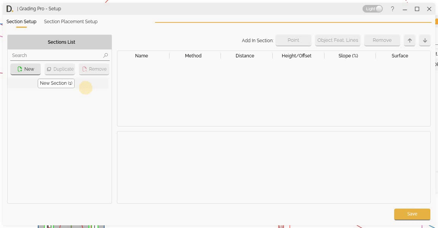Open the Section Placement Setup tab

click(x=70, y=22)
